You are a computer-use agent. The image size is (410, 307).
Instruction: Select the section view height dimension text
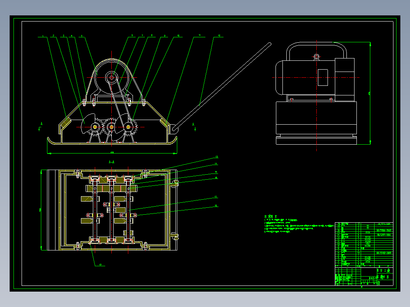click(x=40, y=210)
